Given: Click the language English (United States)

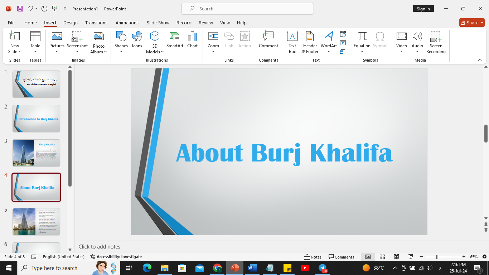Looking at the screenshot, I should click(64, 257).
